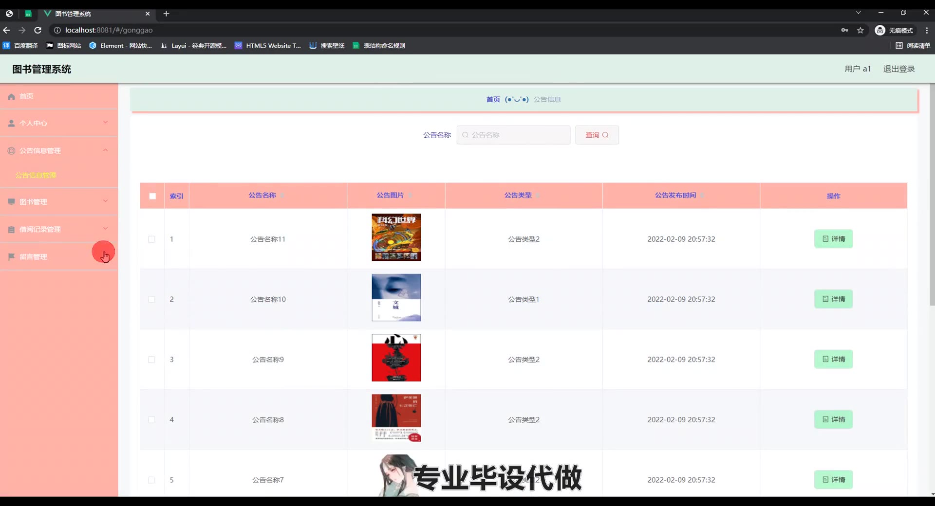Open the 阅读清单 reading list

click(x=913, y=46)
